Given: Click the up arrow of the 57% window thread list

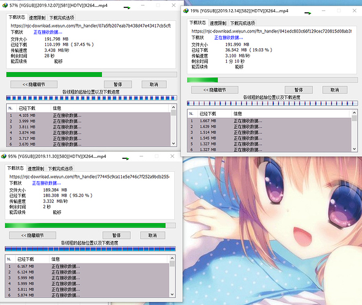Looking at the screenshot, I should [174, 107].
